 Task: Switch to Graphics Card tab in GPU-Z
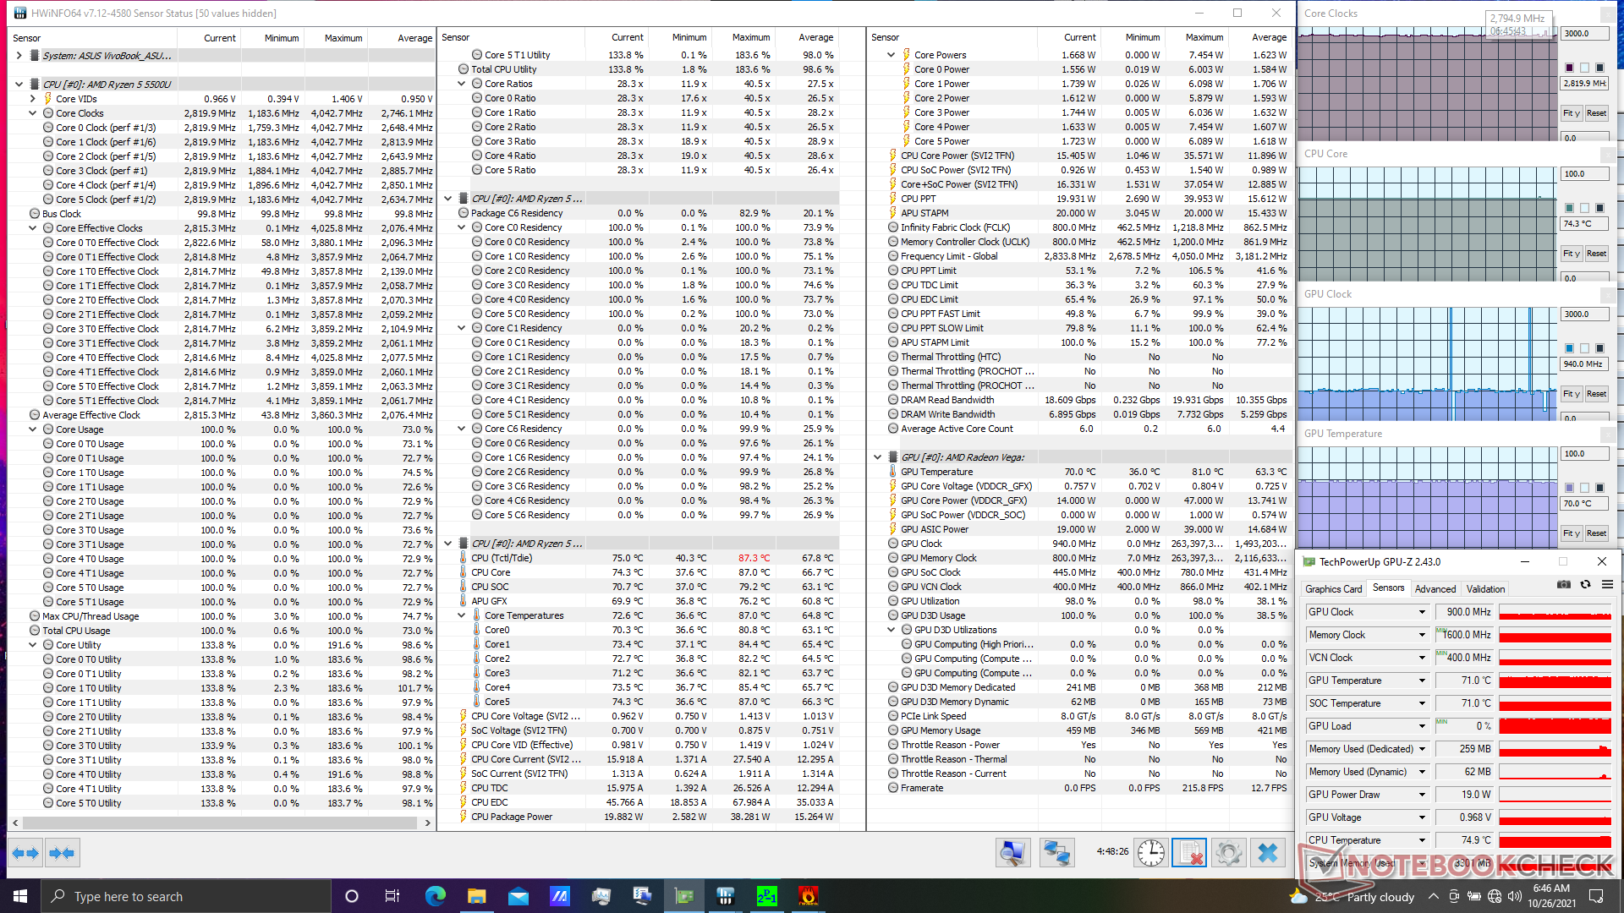point(1333,589)
